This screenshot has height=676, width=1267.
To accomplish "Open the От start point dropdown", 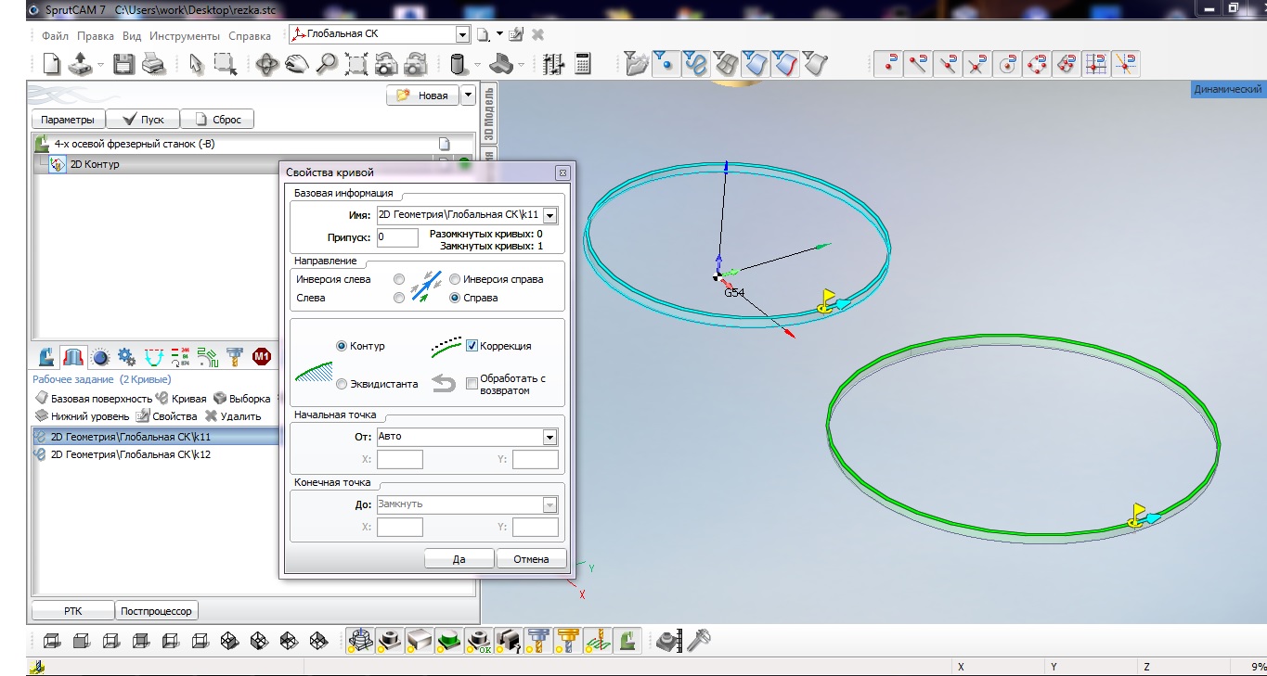I will [550, 437].
